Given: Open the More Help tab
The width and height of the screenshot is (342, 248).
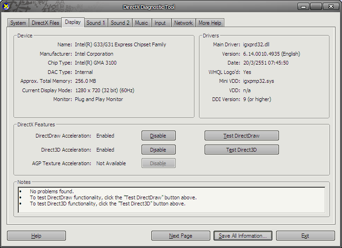Looking at the screenshot, I should click(x=210, y=23).
